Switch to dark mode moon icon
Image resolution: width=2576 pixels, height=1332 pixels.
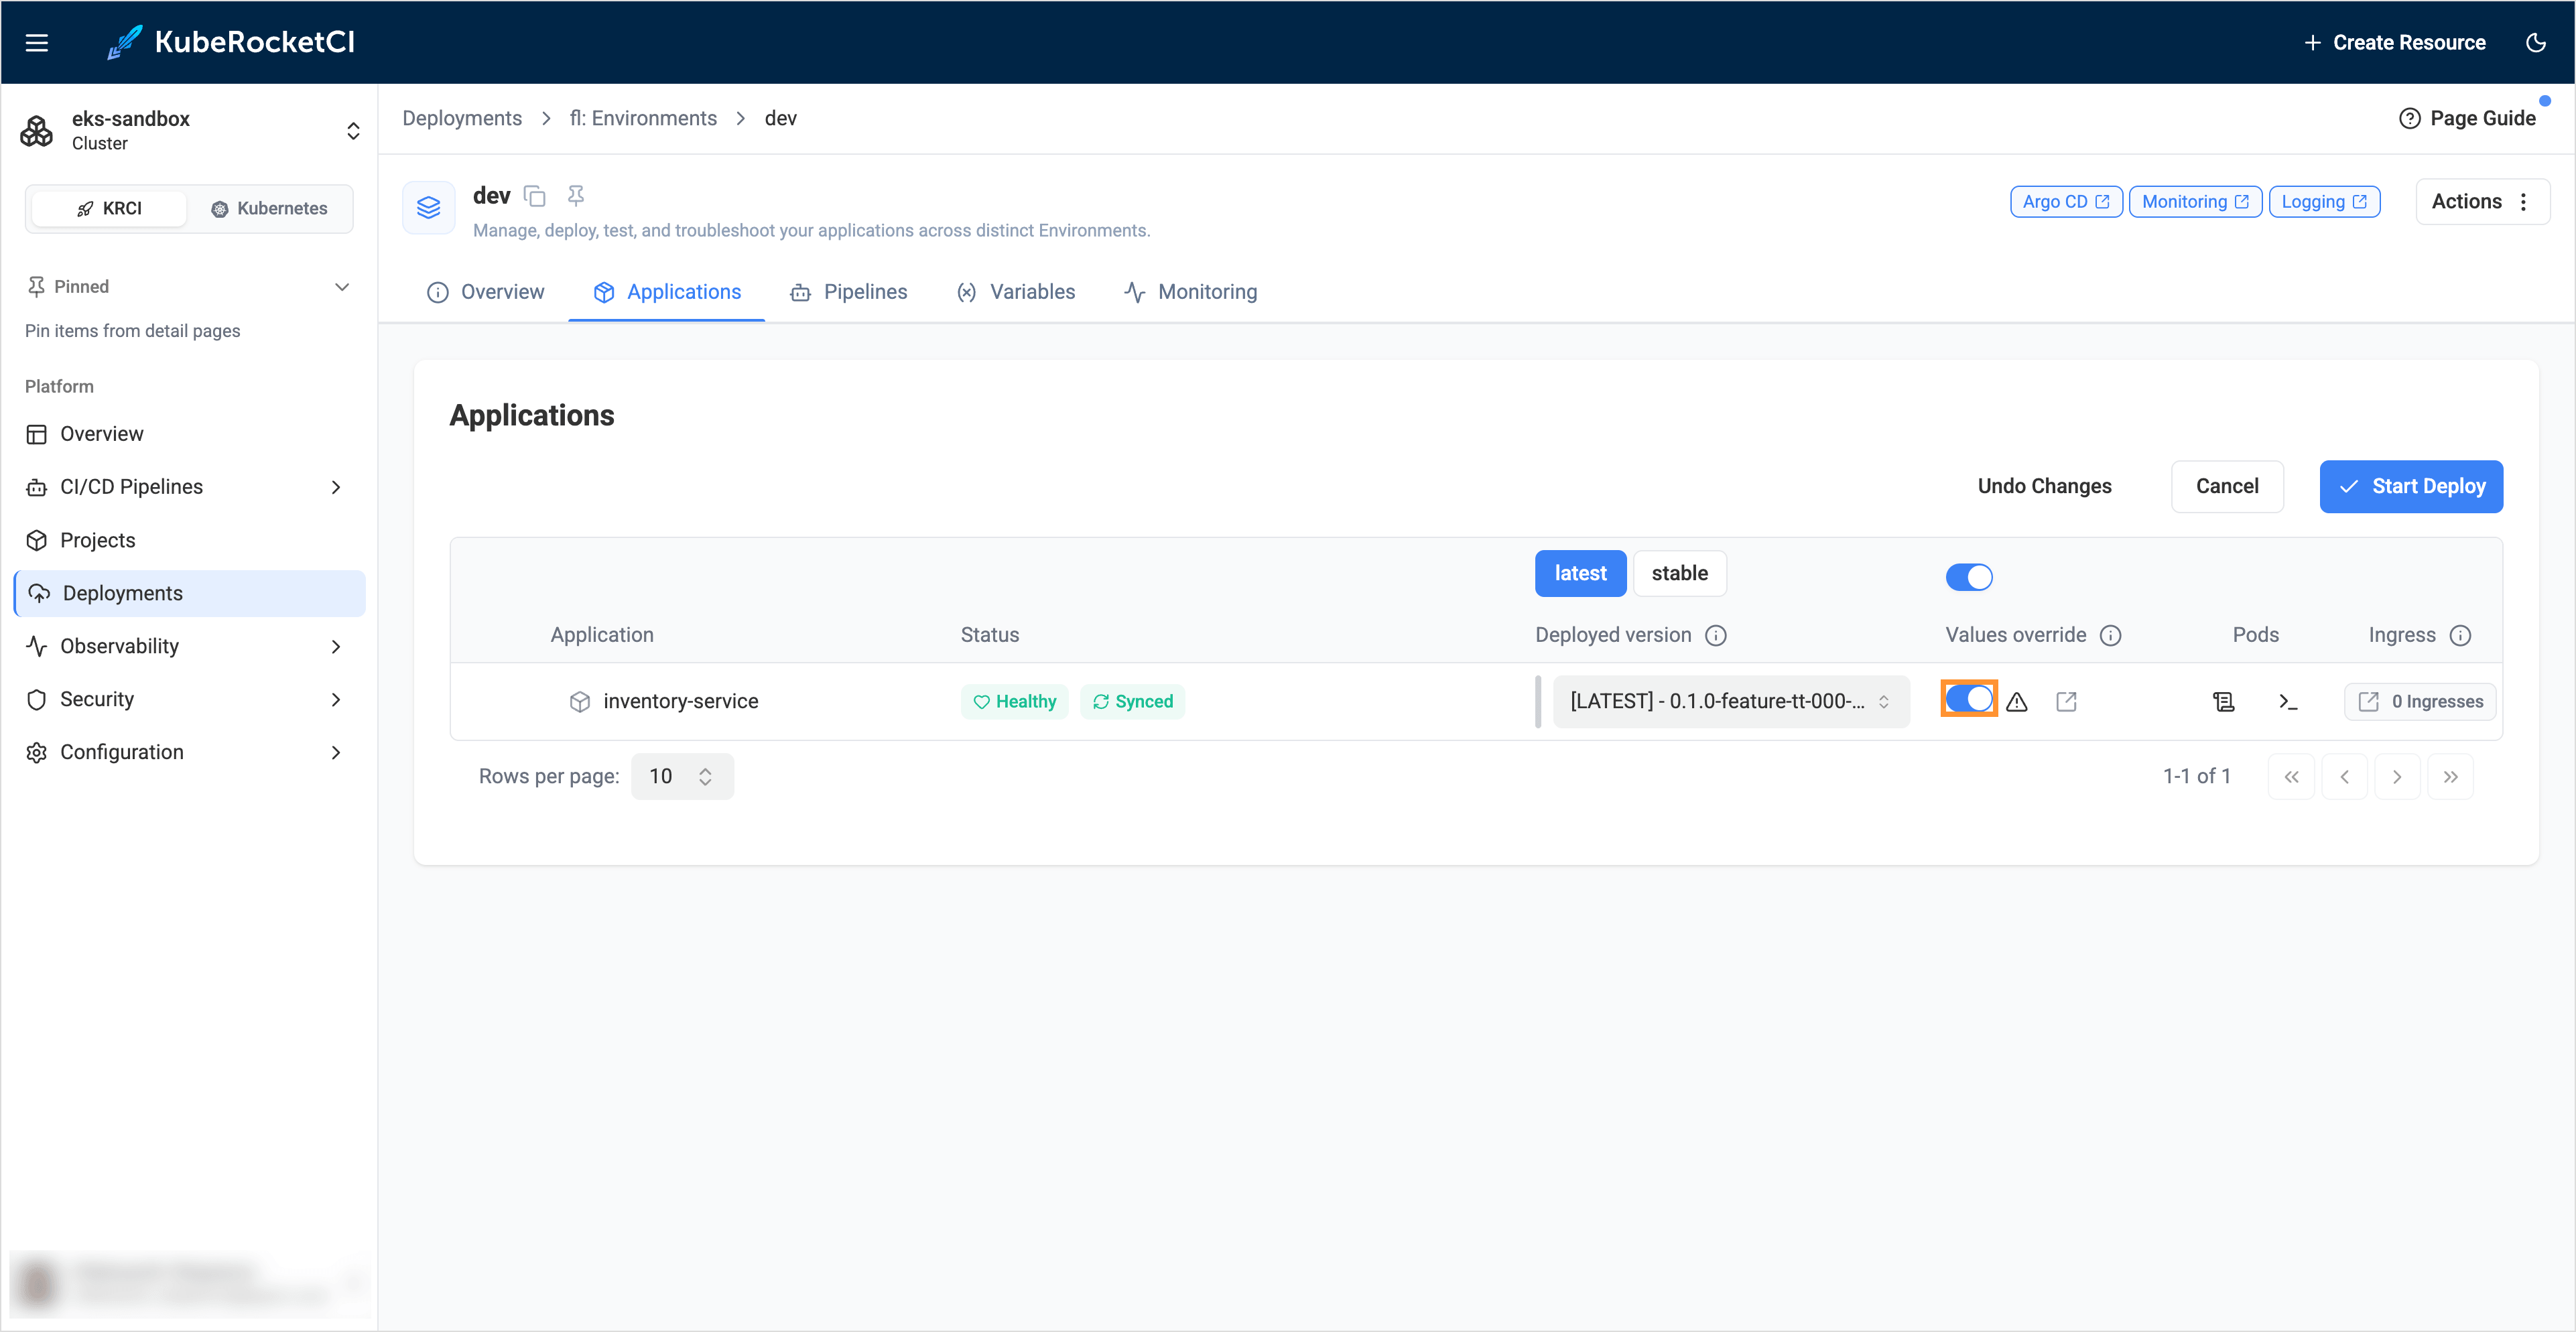tap(2535, 42)
